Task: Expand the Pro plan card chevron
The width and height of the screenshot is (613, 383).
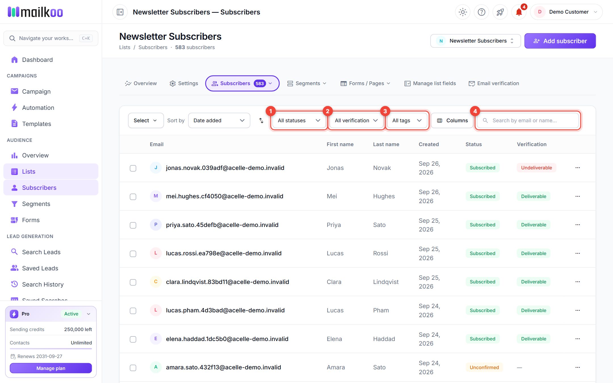Action: pos(89,314)
